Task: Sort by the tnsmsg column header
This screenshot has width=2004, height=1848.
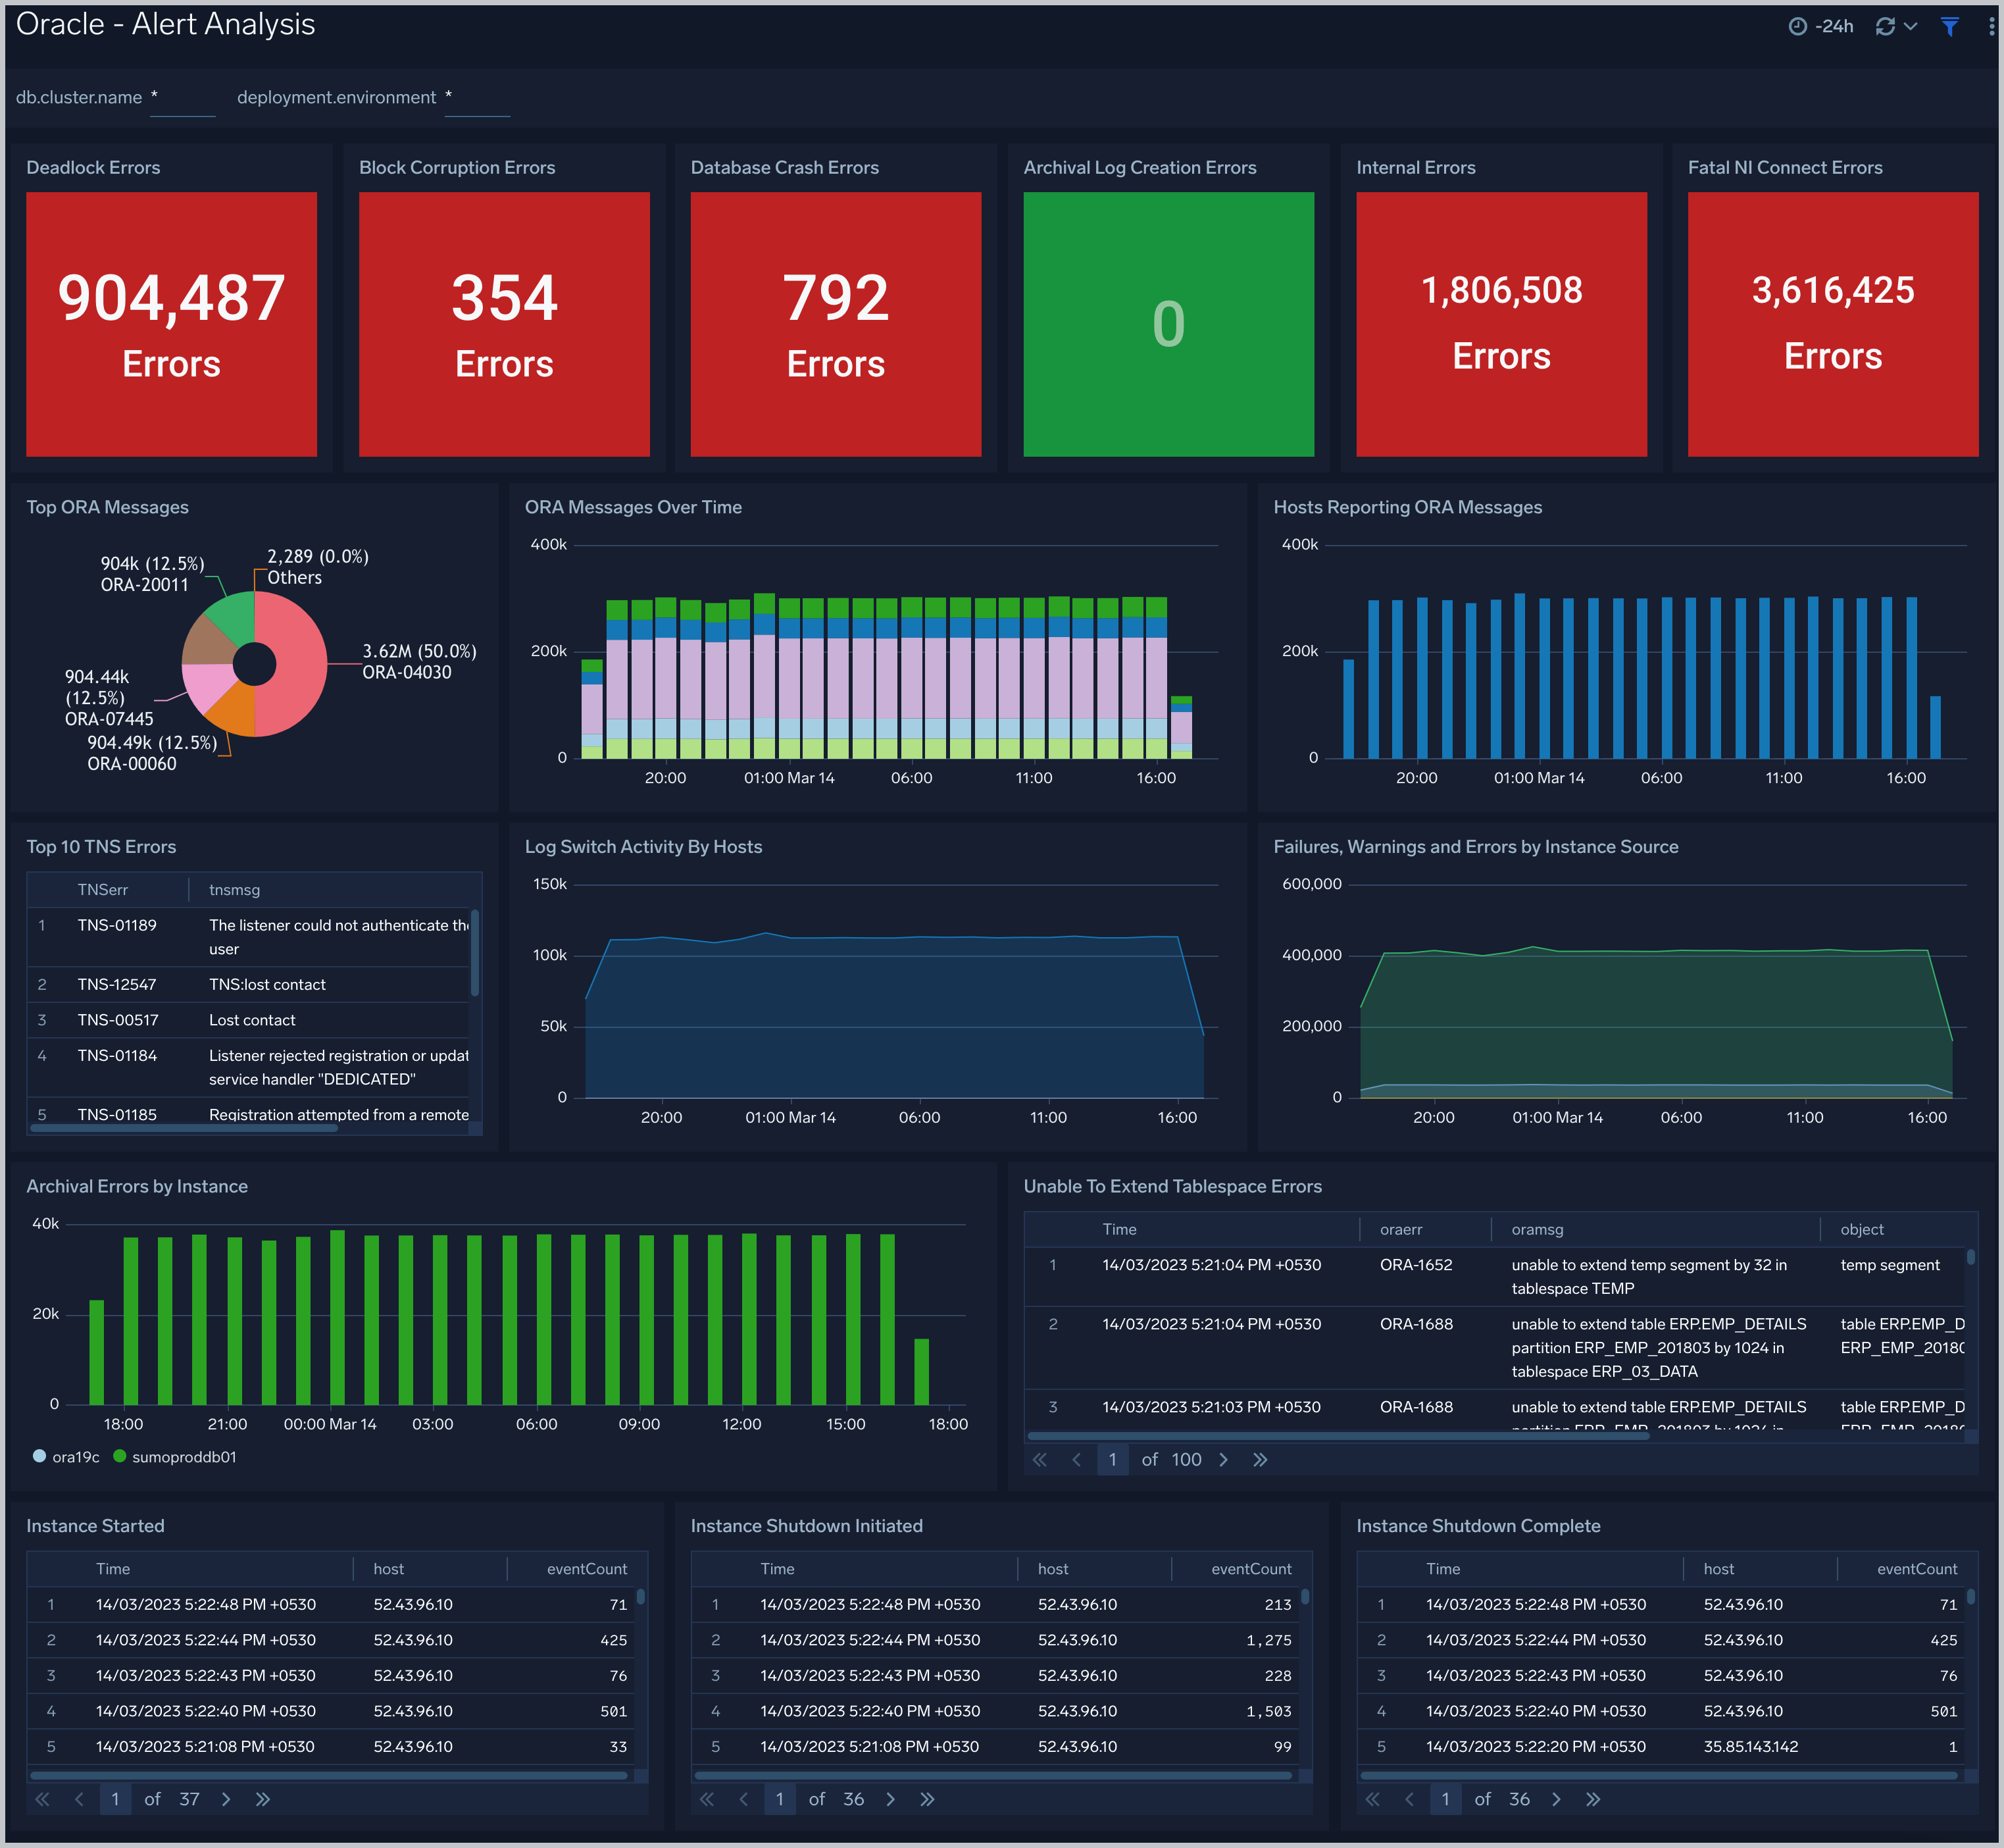Action: click(x=234, y=890)
